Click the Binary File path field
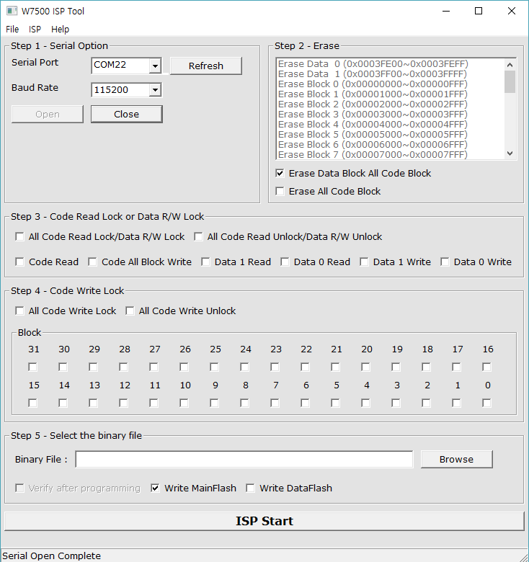Image resolution: width=529 pixels, height=562 pixels. tap(244, 460)
